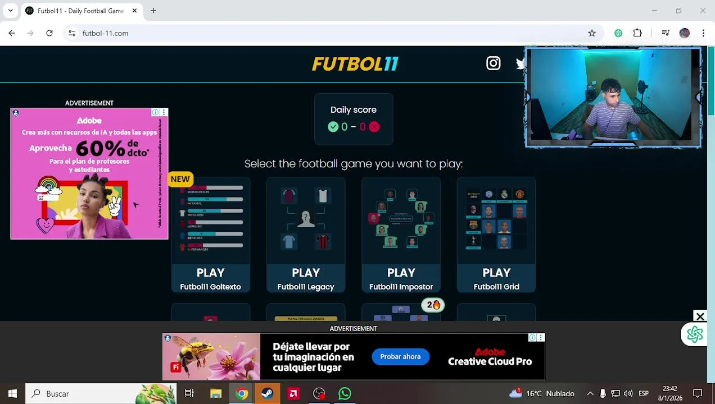This screenshot has width=715, height=404.
Task: Click the taskbar Buscar search box
Action: (102, 394)
